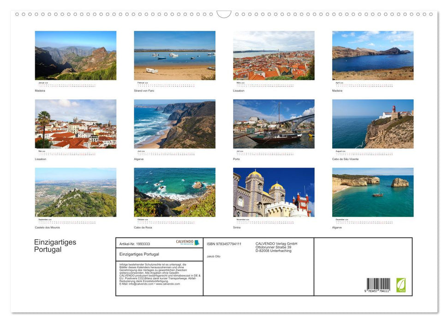
Task: Select the Castelo dos Mouros hilltop image
Action: (x=75, y=192)
